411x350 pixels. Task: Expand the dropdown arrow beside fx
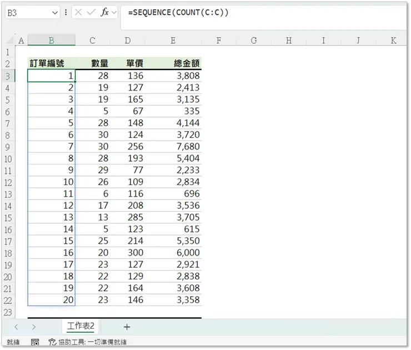click(x=114, y=12)
